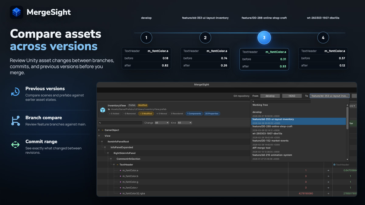Click the develop TextHeader comparison card
The height and width of the screenshot is (205, 365).
pyautogui.click(x=146, y=58)
